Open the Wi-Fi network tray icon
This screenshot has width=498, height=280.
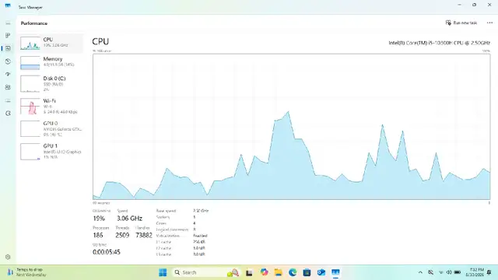pos(440,272)
